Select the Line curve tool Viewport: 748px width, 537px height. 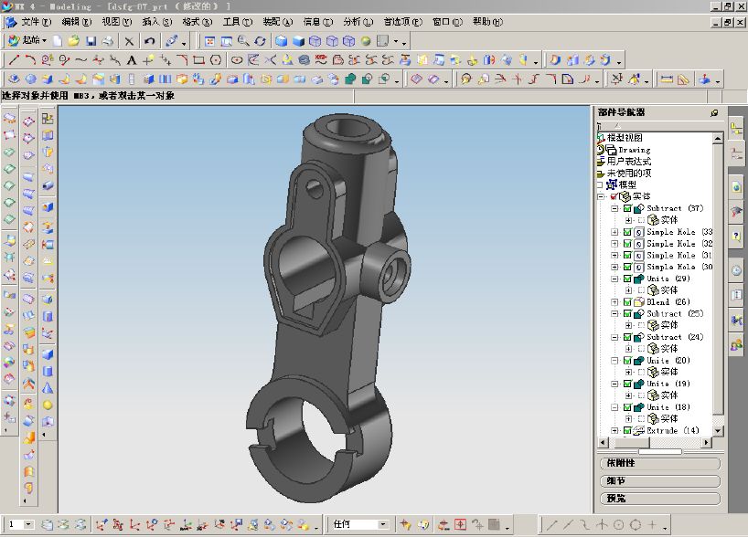[14, 60]
